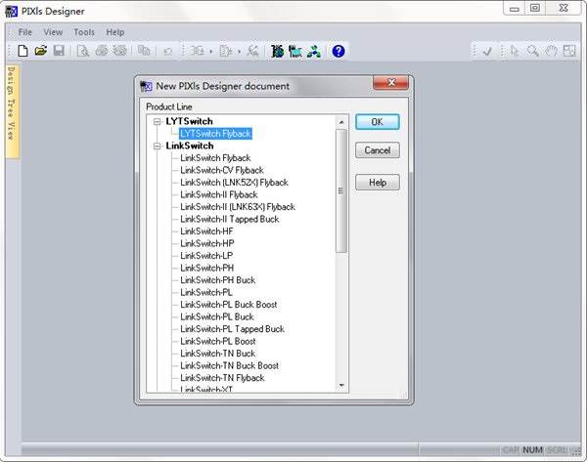This screenshot has height=462, width=587.
Task: Select the LinkSwitch-PH item
Action: pos(207,268)
